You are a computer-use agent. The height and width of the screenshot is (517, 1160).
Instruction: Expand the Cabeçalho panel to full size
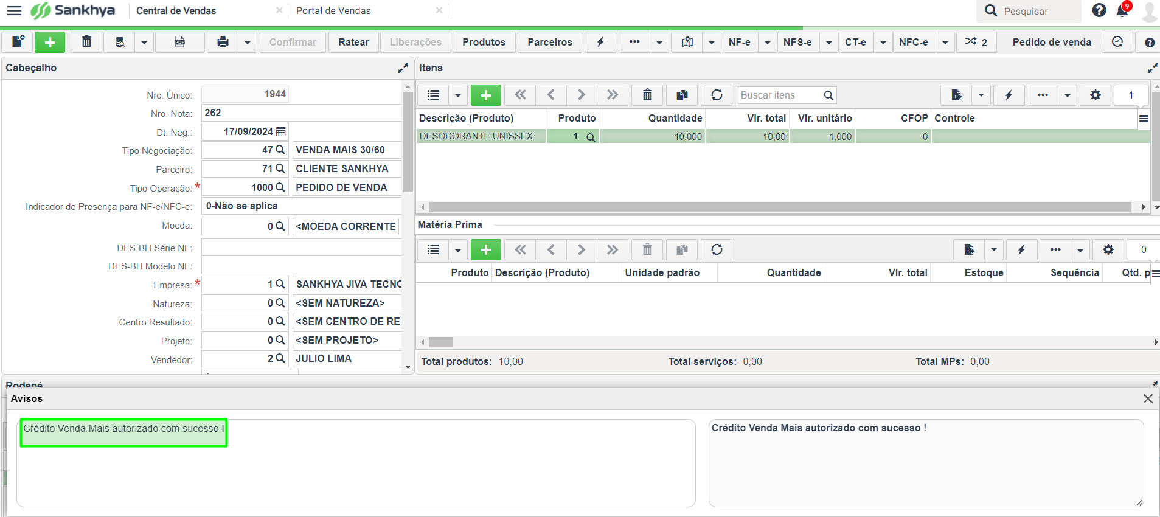pyautogui.click(x=403, y=68)
